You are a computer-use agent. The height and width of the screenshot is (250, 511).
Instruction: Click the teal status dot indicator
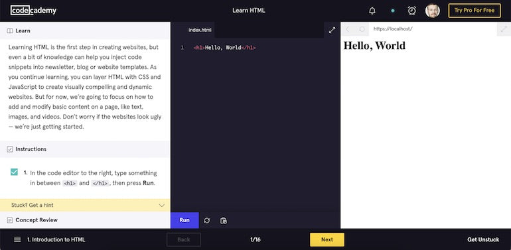(x=393, y=11)
